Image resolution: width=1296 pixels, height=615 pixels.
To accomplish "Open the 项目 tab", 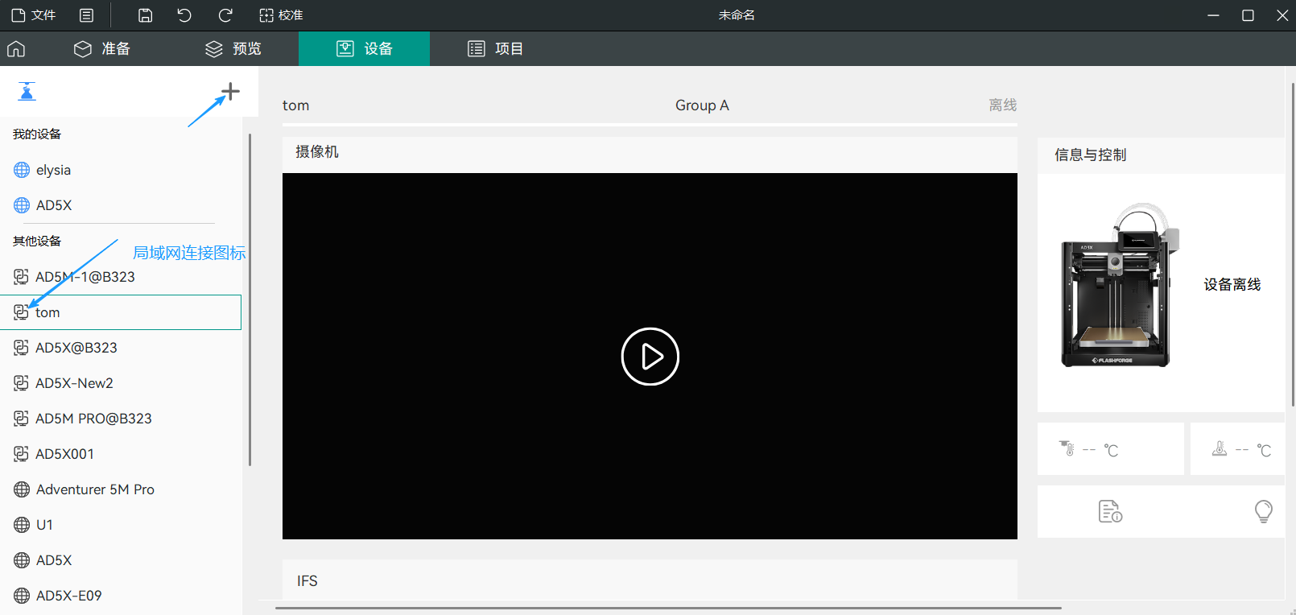I will (x=496, y=49).
